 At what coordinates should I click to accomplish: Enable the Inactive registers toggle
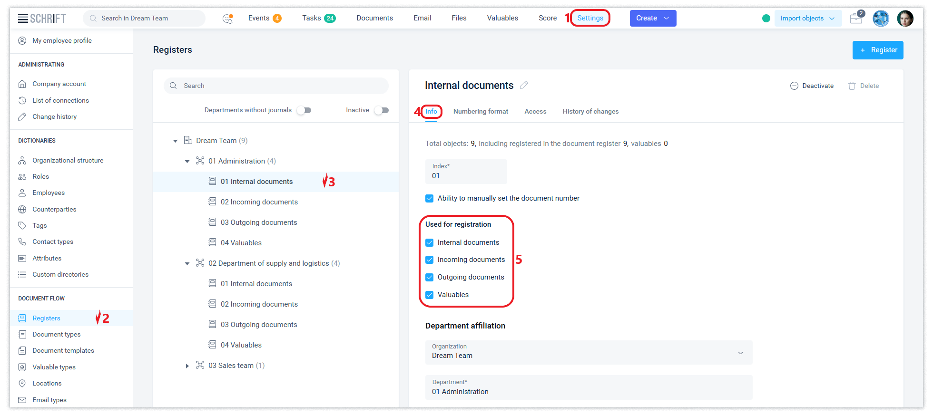(382, 110)
